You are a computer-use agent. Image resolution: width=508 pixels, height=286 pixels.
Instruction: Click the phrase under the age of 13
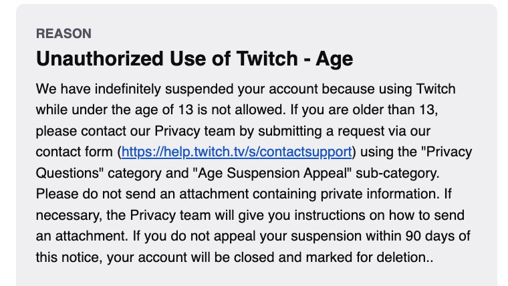click(x=133, y=110)
